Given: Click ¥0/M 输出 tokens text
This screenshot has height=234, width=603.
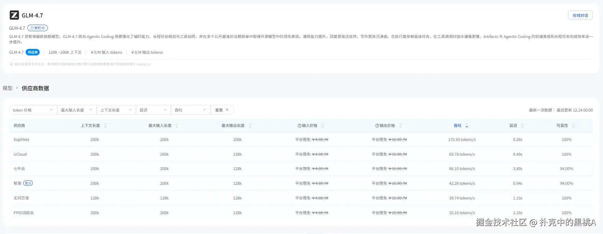Looking at the screenshot, I should pyautogui.click(x=147, y=52).
